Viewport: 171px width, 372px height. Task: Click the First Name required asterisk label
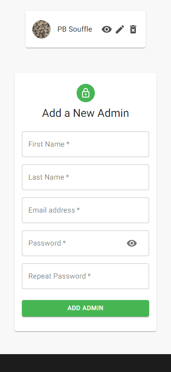pyautogui.click(x=68, y=144)
